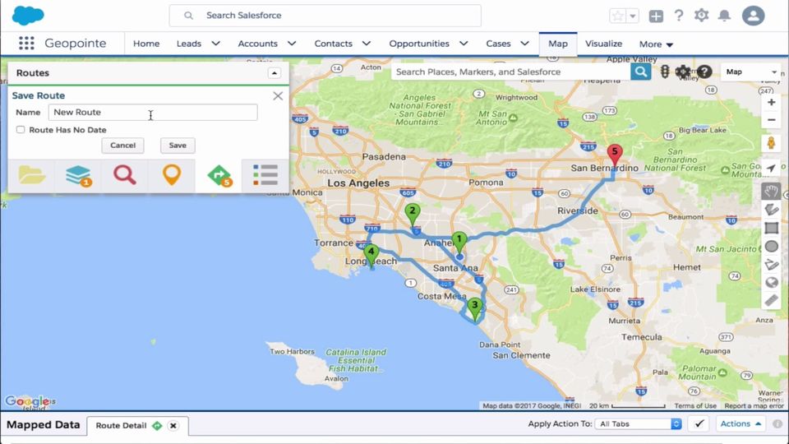This screenshot has width=789, height=444.
Task: Toggle the traffic light layer icon
Action: click(x=665, y=72)
